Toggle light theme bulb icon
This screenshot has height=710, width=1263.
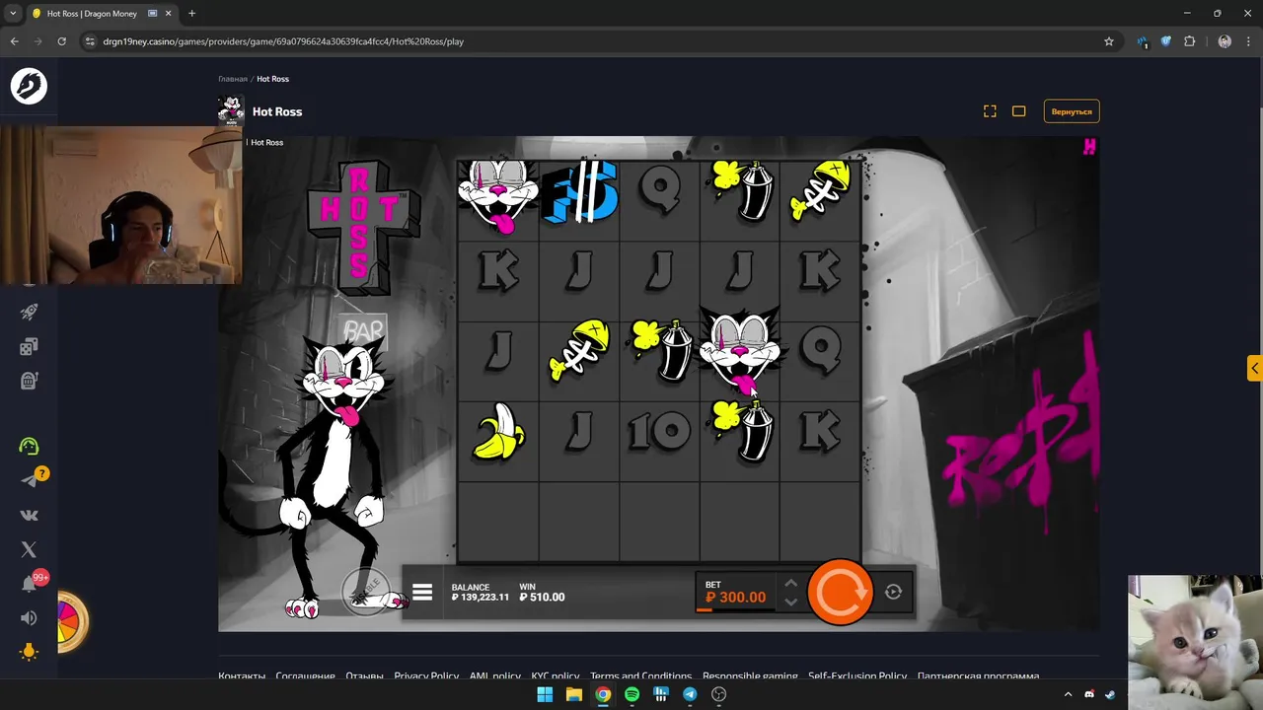[29, 652]
